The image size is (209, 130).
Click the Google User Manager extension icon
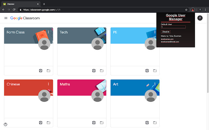pyautogui.click(x=193, y=10)
